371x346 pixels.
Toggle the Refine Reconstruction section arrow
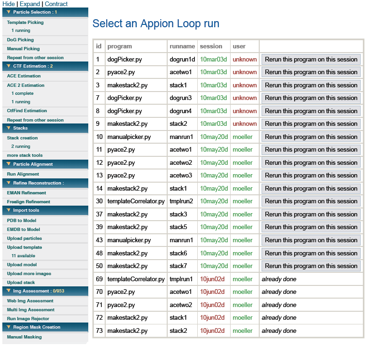click(x=8, y=183)
